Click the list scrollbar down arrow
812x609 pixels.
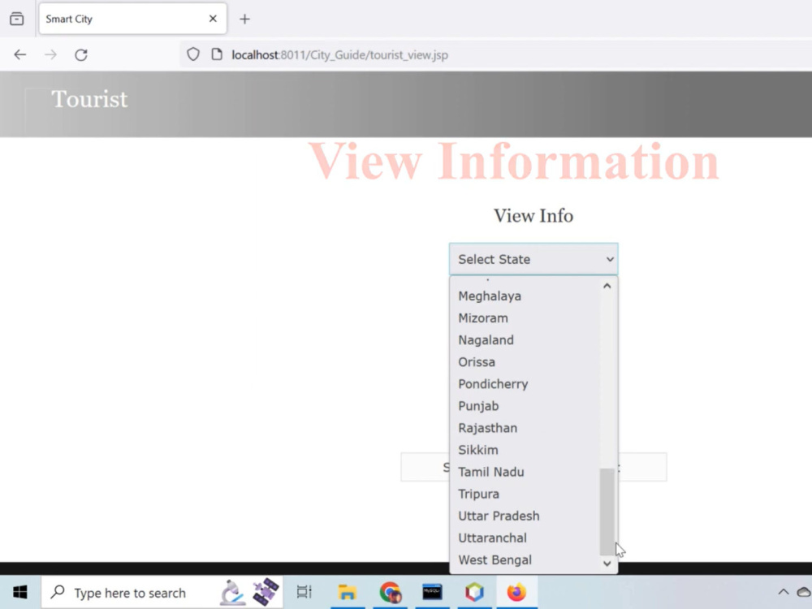(x=607, y=564)
